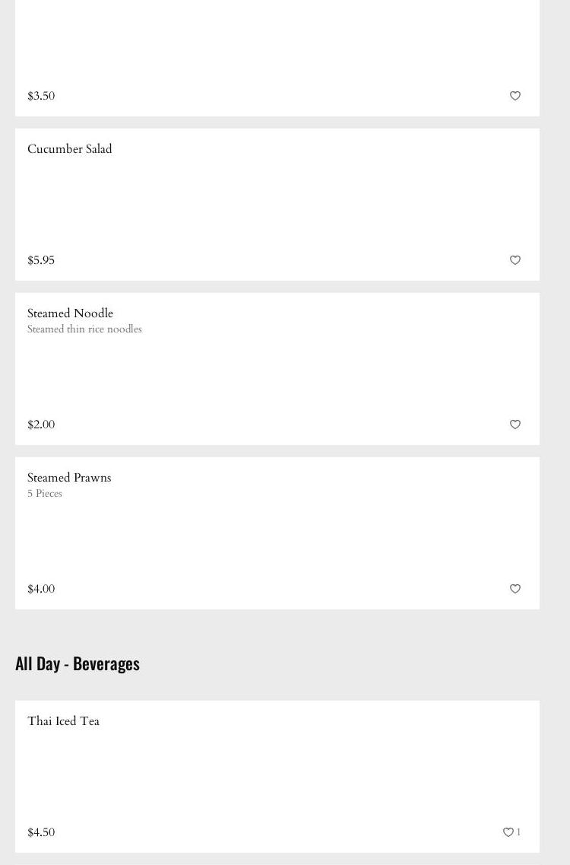This screenshot has height=865, width=570.
Task: Choose Thai Iced Tea from beverages
Action: click(x=63, y=721)
